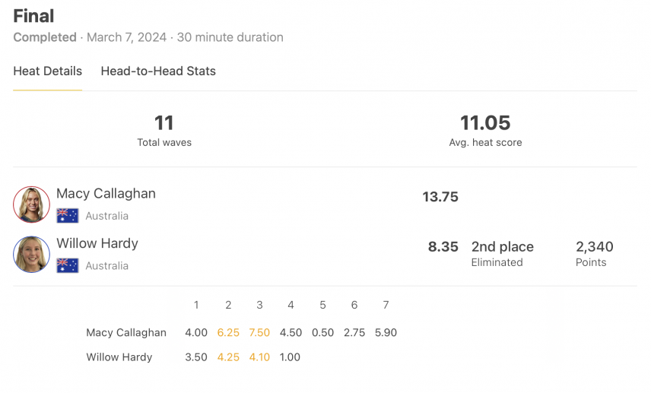Viewport: 651px width, 393px height.
Task: Select Macy's highlighted 7.50 wave score
Action: (x=259, y=332)
